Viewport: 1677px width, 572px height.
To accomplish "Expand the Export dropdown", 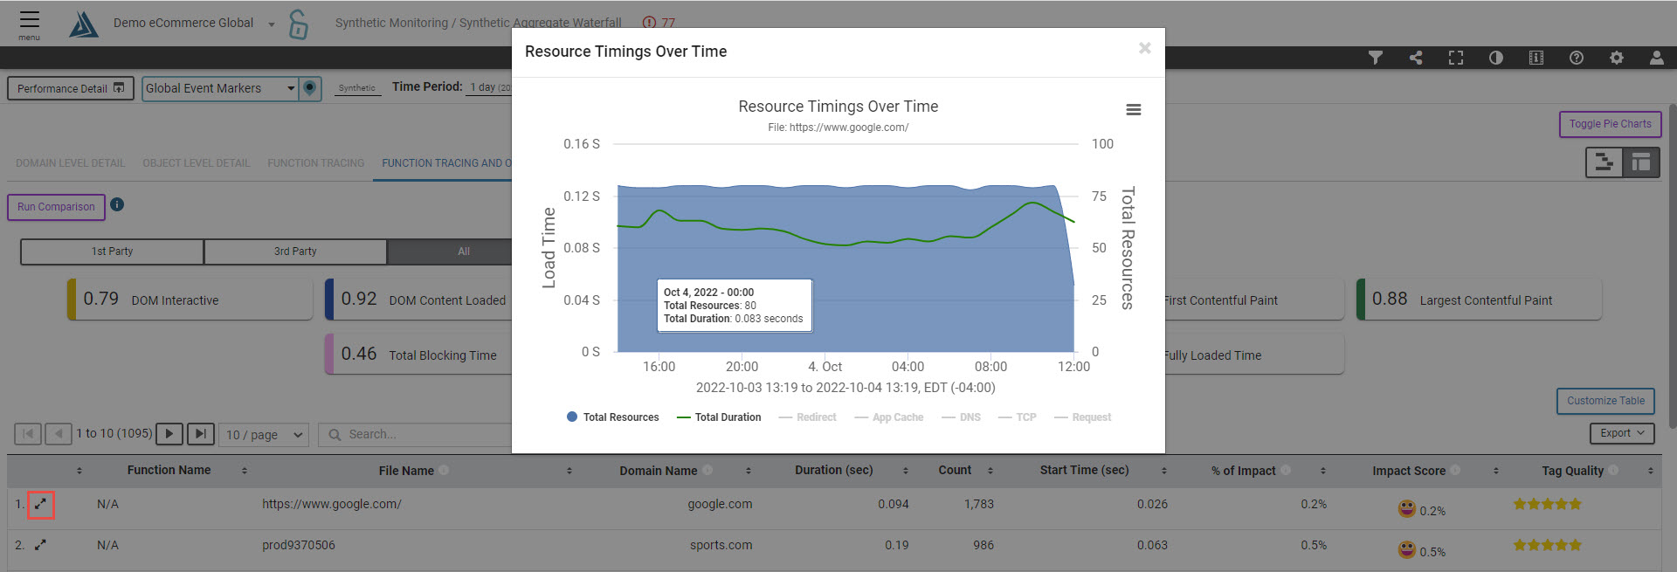I will 1621,433.
